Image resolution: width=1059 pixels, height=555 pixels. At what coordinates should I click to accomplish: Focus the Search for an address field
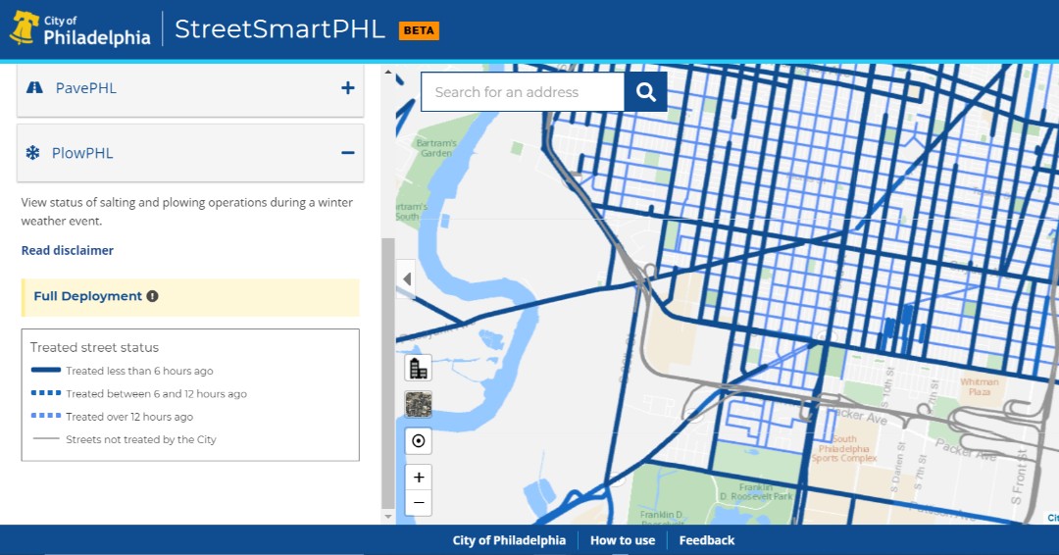tap(522, 92)
